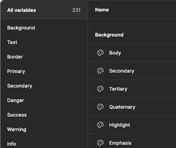The width and height of the screenshot is (176, 148).
Task: Click the palette icon next to Secondary variable
Action: [100, 71]
